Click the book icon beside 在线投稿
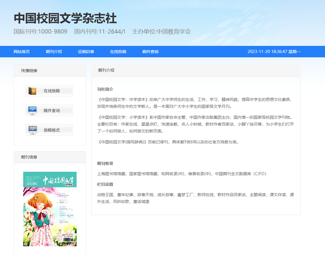325x254 pixels. click(x=32, y=91)
